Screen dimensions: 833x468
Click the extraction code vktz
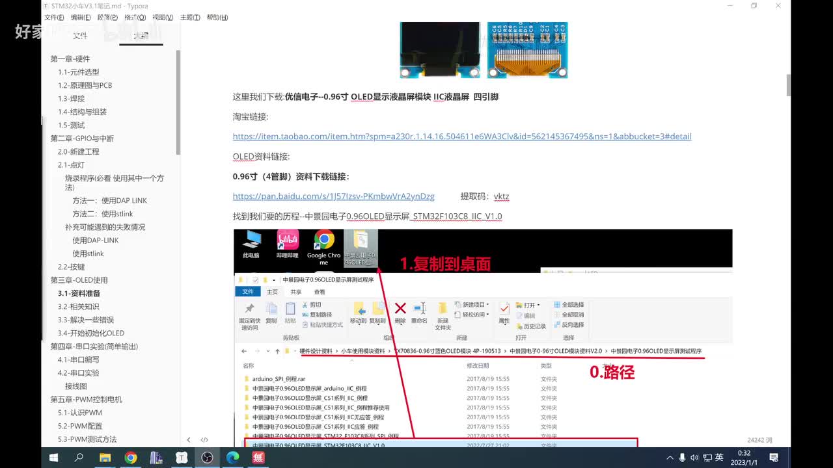(501, 196)
